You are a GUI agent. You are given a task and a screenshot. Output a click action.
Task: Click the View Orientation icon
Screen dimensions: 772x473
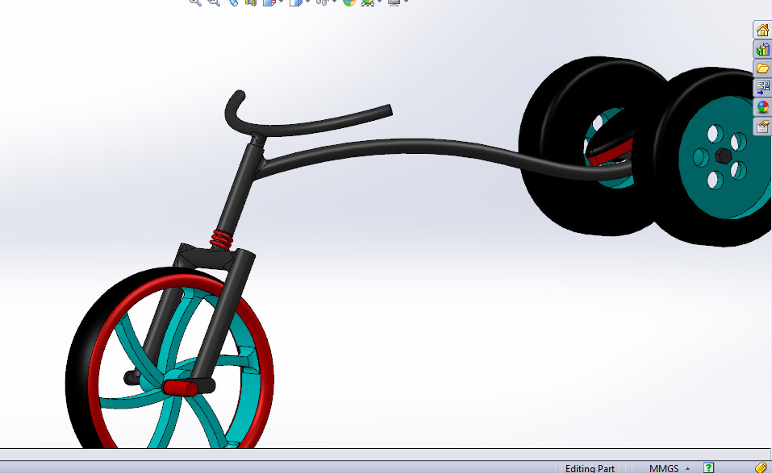[x=269, y=2]
